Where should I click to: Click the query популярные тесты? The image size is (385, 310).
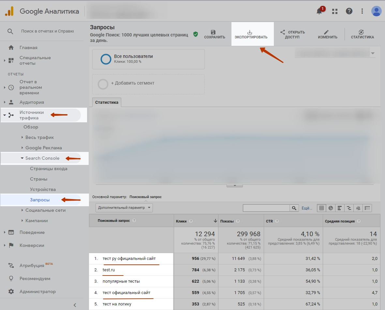pyautogui.click(x=121, y=281)
